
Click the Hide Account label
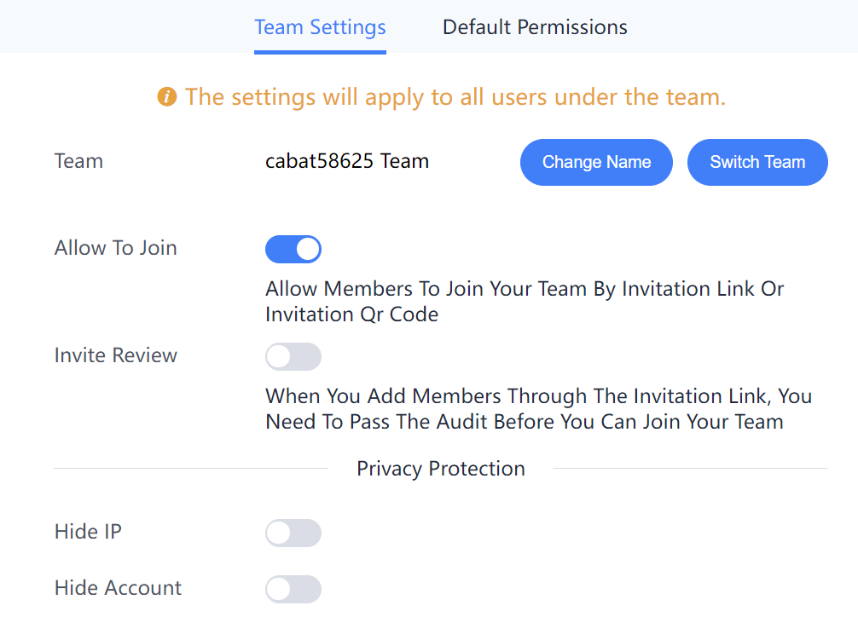[118, 587]
